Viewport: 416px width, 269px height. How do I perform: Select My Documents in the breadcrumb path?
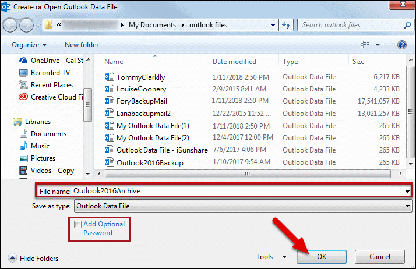pos(152,25)
